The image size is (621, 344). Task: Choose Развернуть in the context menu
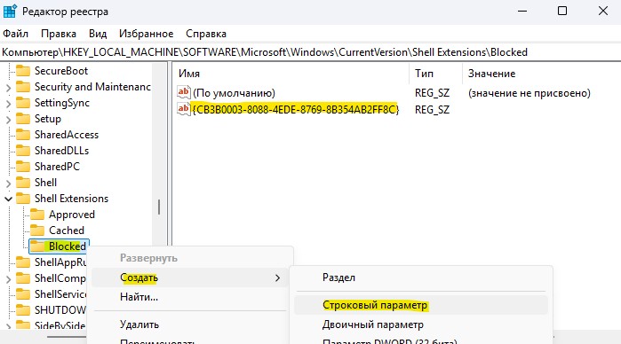click(x=148, y=258)
